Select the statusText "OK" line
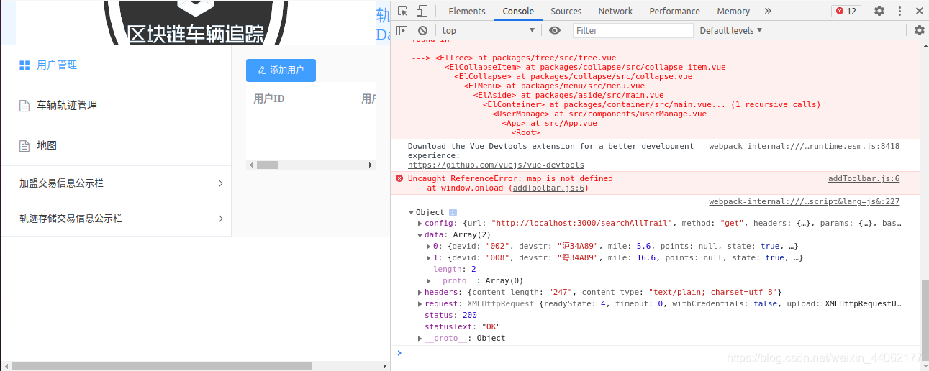Screen dimensions: 929x371 coord(462,326)
